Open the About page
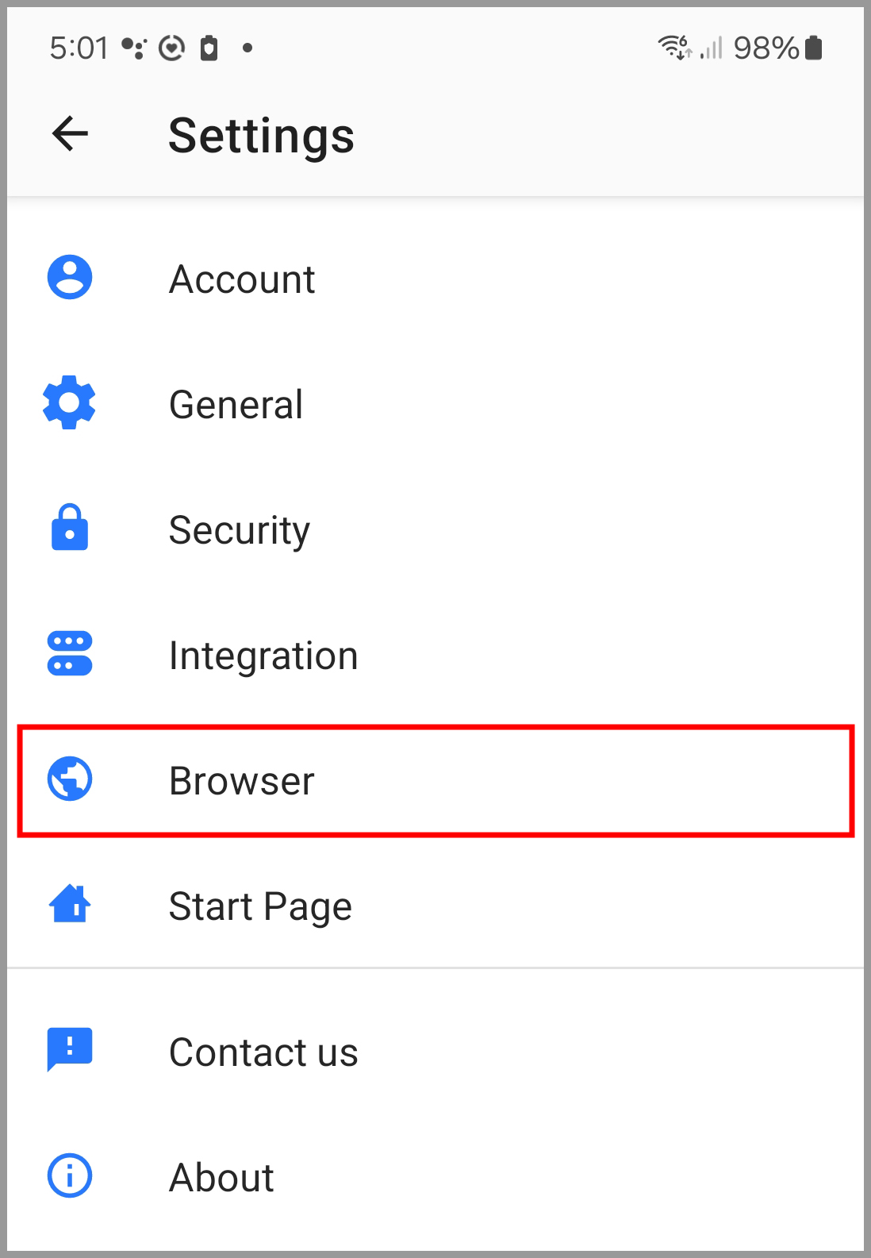 pos(435,1177)
